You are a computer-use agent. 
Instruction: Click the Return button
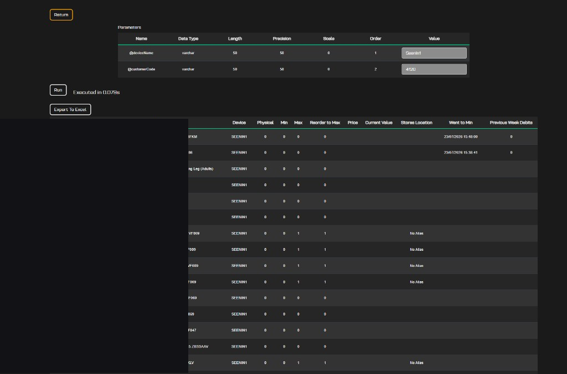tap(61, 15)
